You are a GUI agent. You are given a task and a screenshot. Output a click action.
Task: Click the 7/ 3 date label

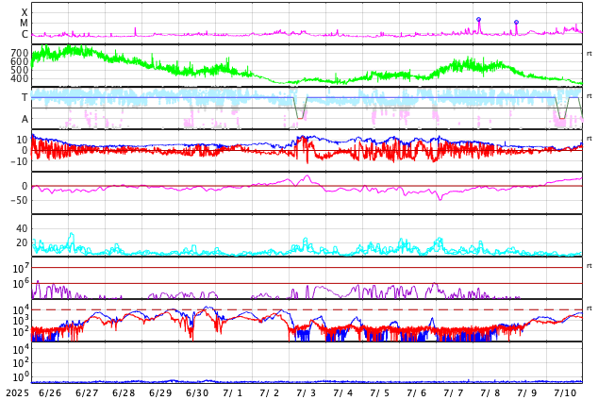306,393
